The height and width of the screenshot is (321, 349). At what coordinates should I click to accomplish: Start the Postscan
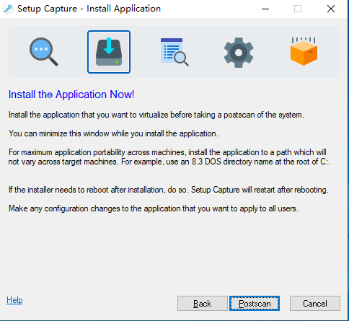pos(255,304)
